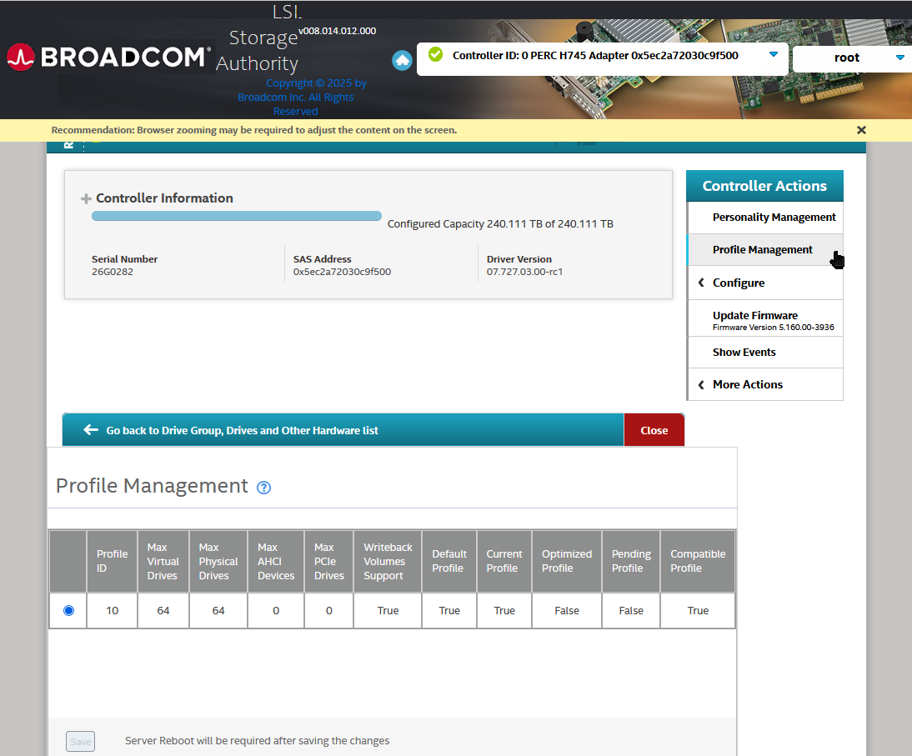Click Update Firmware action

[764, 319]
